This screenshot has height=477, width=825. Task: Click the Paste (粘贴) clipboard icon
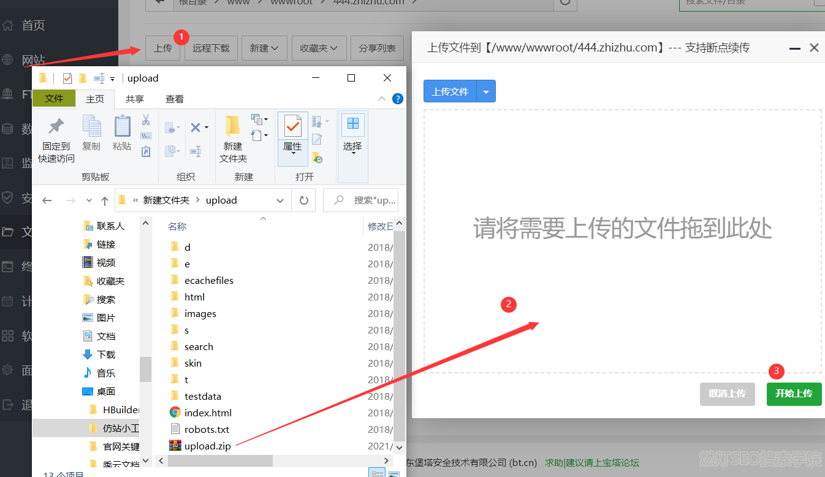[122, 126]
